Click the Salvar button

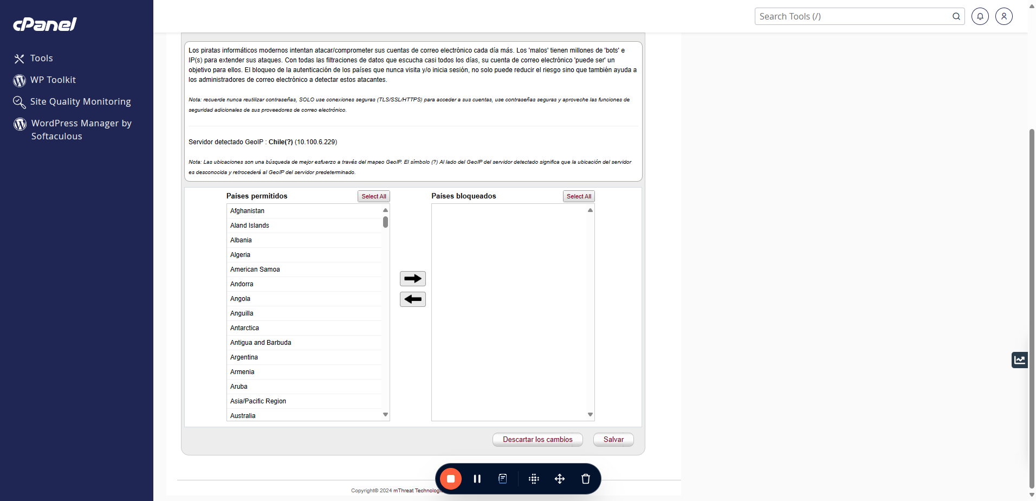(x=613, y=440)
